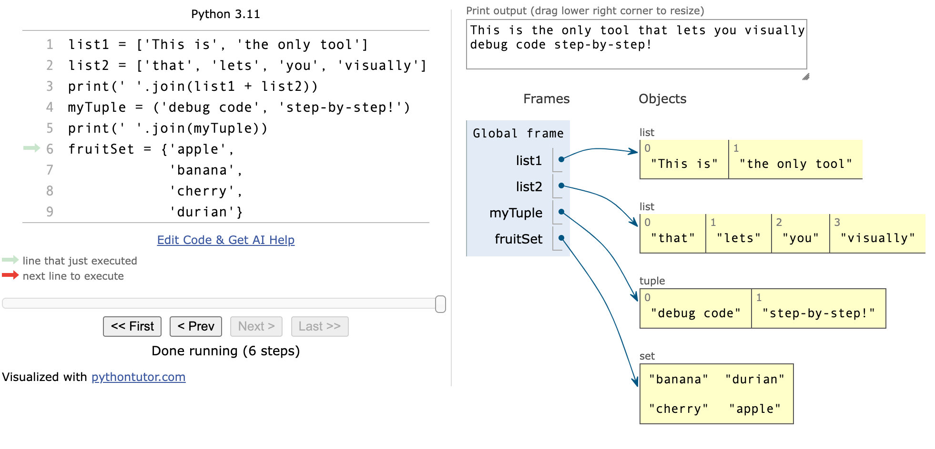Screen dimensions: 935x449
Task: Click "banana" in the set object
Action: pos(679,379)
